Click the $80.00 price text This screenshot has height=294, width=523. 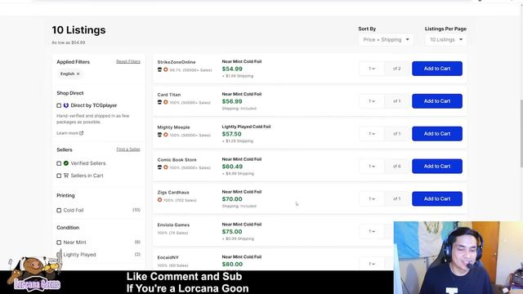[232, 265]
